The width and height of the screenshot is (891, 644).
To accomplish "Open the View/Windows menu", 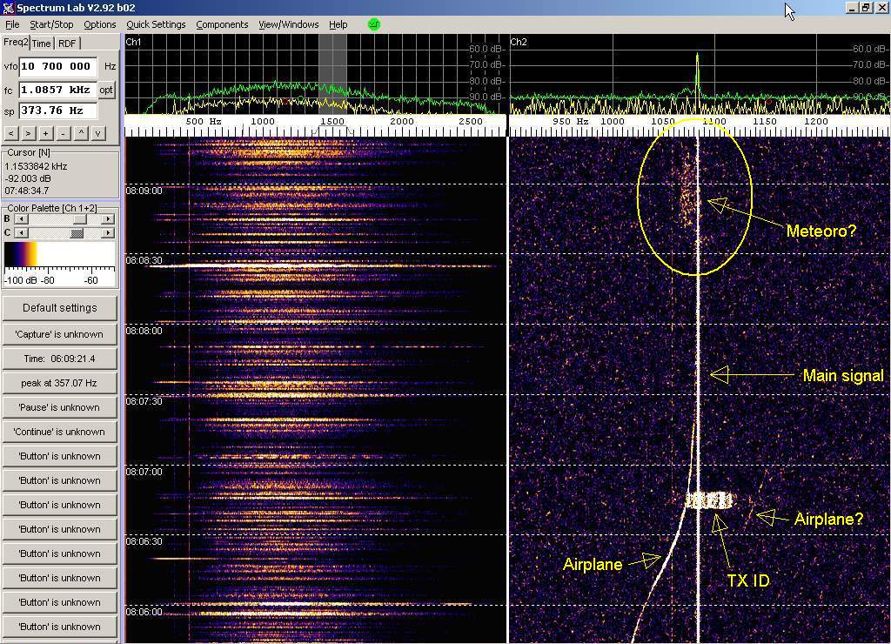I will [288, 24].
